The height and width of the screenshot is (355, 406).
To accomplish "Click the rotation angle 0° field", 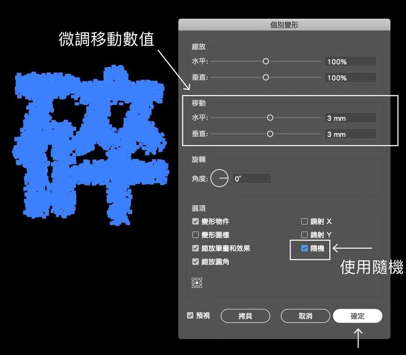I will click(251, 179).
